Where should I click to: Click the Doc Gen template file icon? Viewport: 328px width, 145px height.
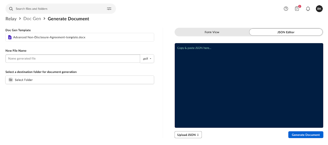pyautogui.click(x=10, y=37)
